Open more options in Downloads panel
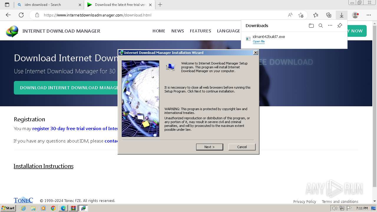The height and width of the screenshot is (212, 377). pos(330,26)
